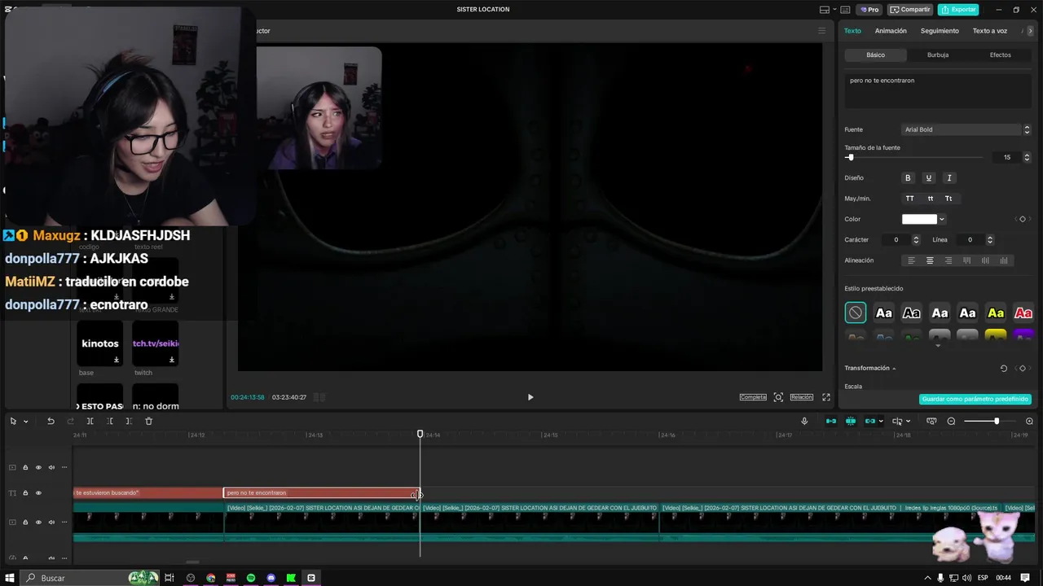Open linkage options dropdown arrow
This screenshot has height=586, width=1043.
click(882, 422)
